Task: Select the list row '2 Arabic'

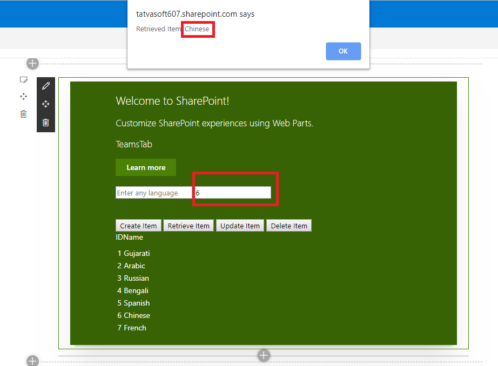Action: tap(131, 266)
